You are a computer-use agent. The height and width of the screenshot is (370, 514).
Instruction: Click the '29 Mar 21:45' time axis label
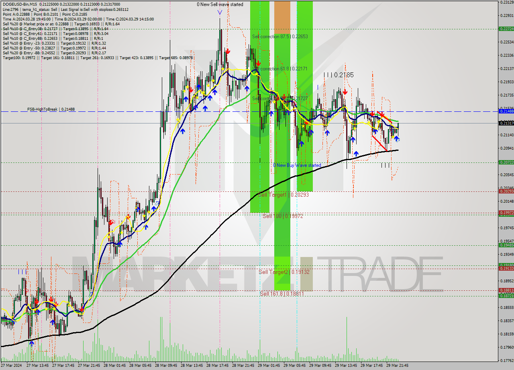click(x=398, y=366)
